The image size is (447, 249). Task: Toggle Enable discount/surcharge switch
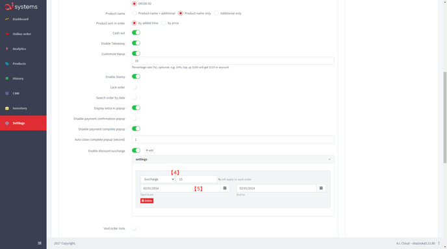(136, 150)
